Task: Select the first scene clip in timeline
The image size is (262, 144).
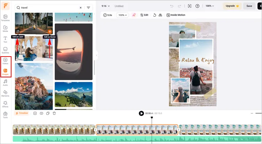Action: point(54,130)
